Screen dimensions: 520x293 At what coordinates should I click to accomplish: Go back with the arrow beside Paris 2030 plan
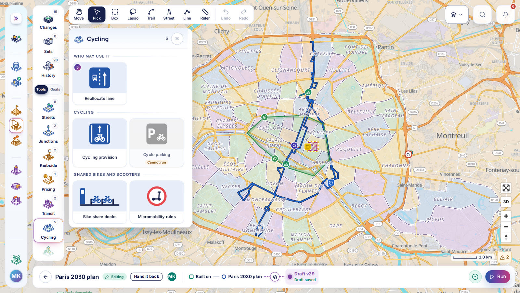(x=45, y=277)
